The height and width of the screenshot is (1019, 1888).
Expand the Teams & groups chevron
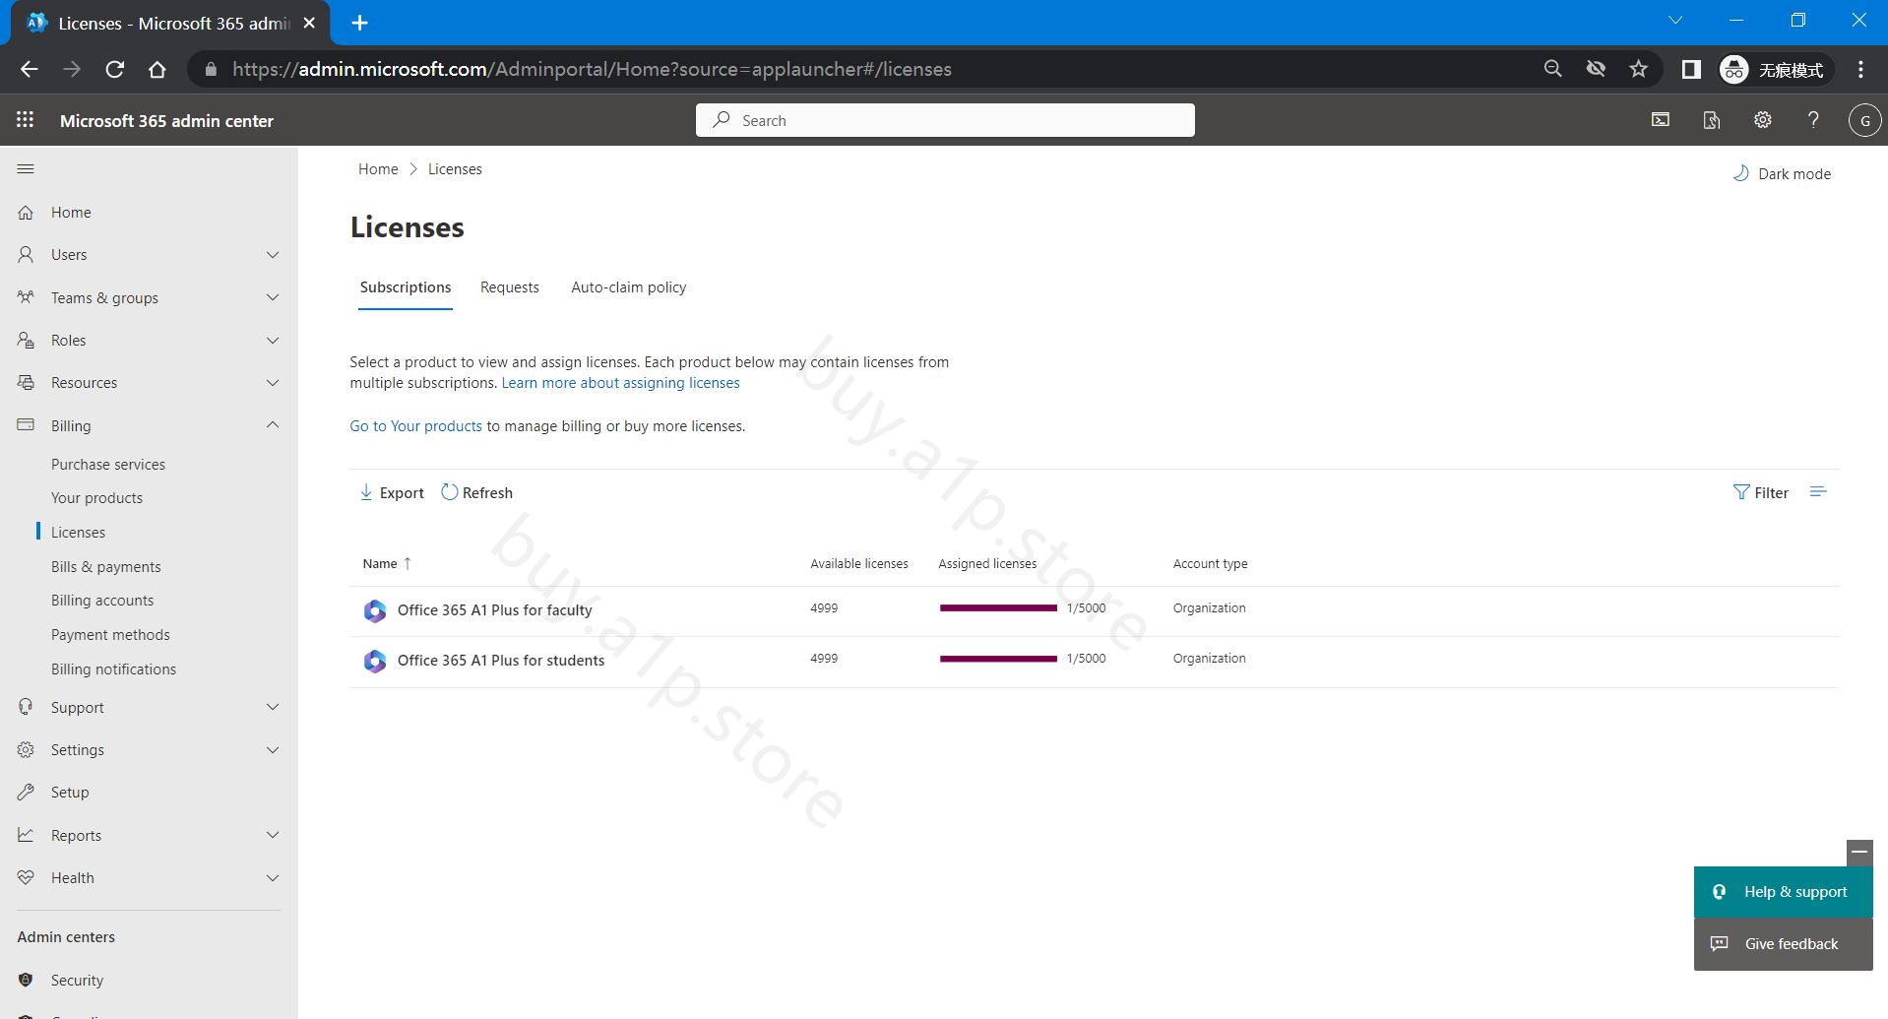click(x=273, y=297)
